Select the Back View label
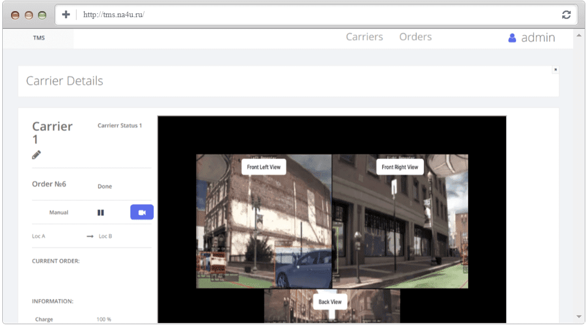The height and width of the screenshot is (327, 587). pyautogui.click(x=330, y=302)
